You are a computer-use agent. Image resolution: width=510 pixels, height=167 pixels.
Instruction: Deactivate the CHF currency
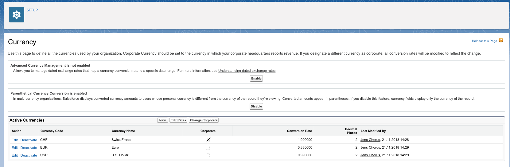29,140
